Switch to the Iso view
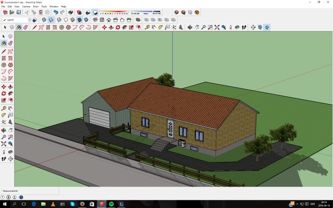Screen dimensions: 333x208 tap(95, 20)
